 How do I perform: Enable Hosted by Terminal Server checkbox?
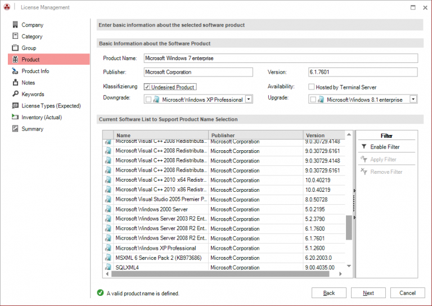point(312,87)
